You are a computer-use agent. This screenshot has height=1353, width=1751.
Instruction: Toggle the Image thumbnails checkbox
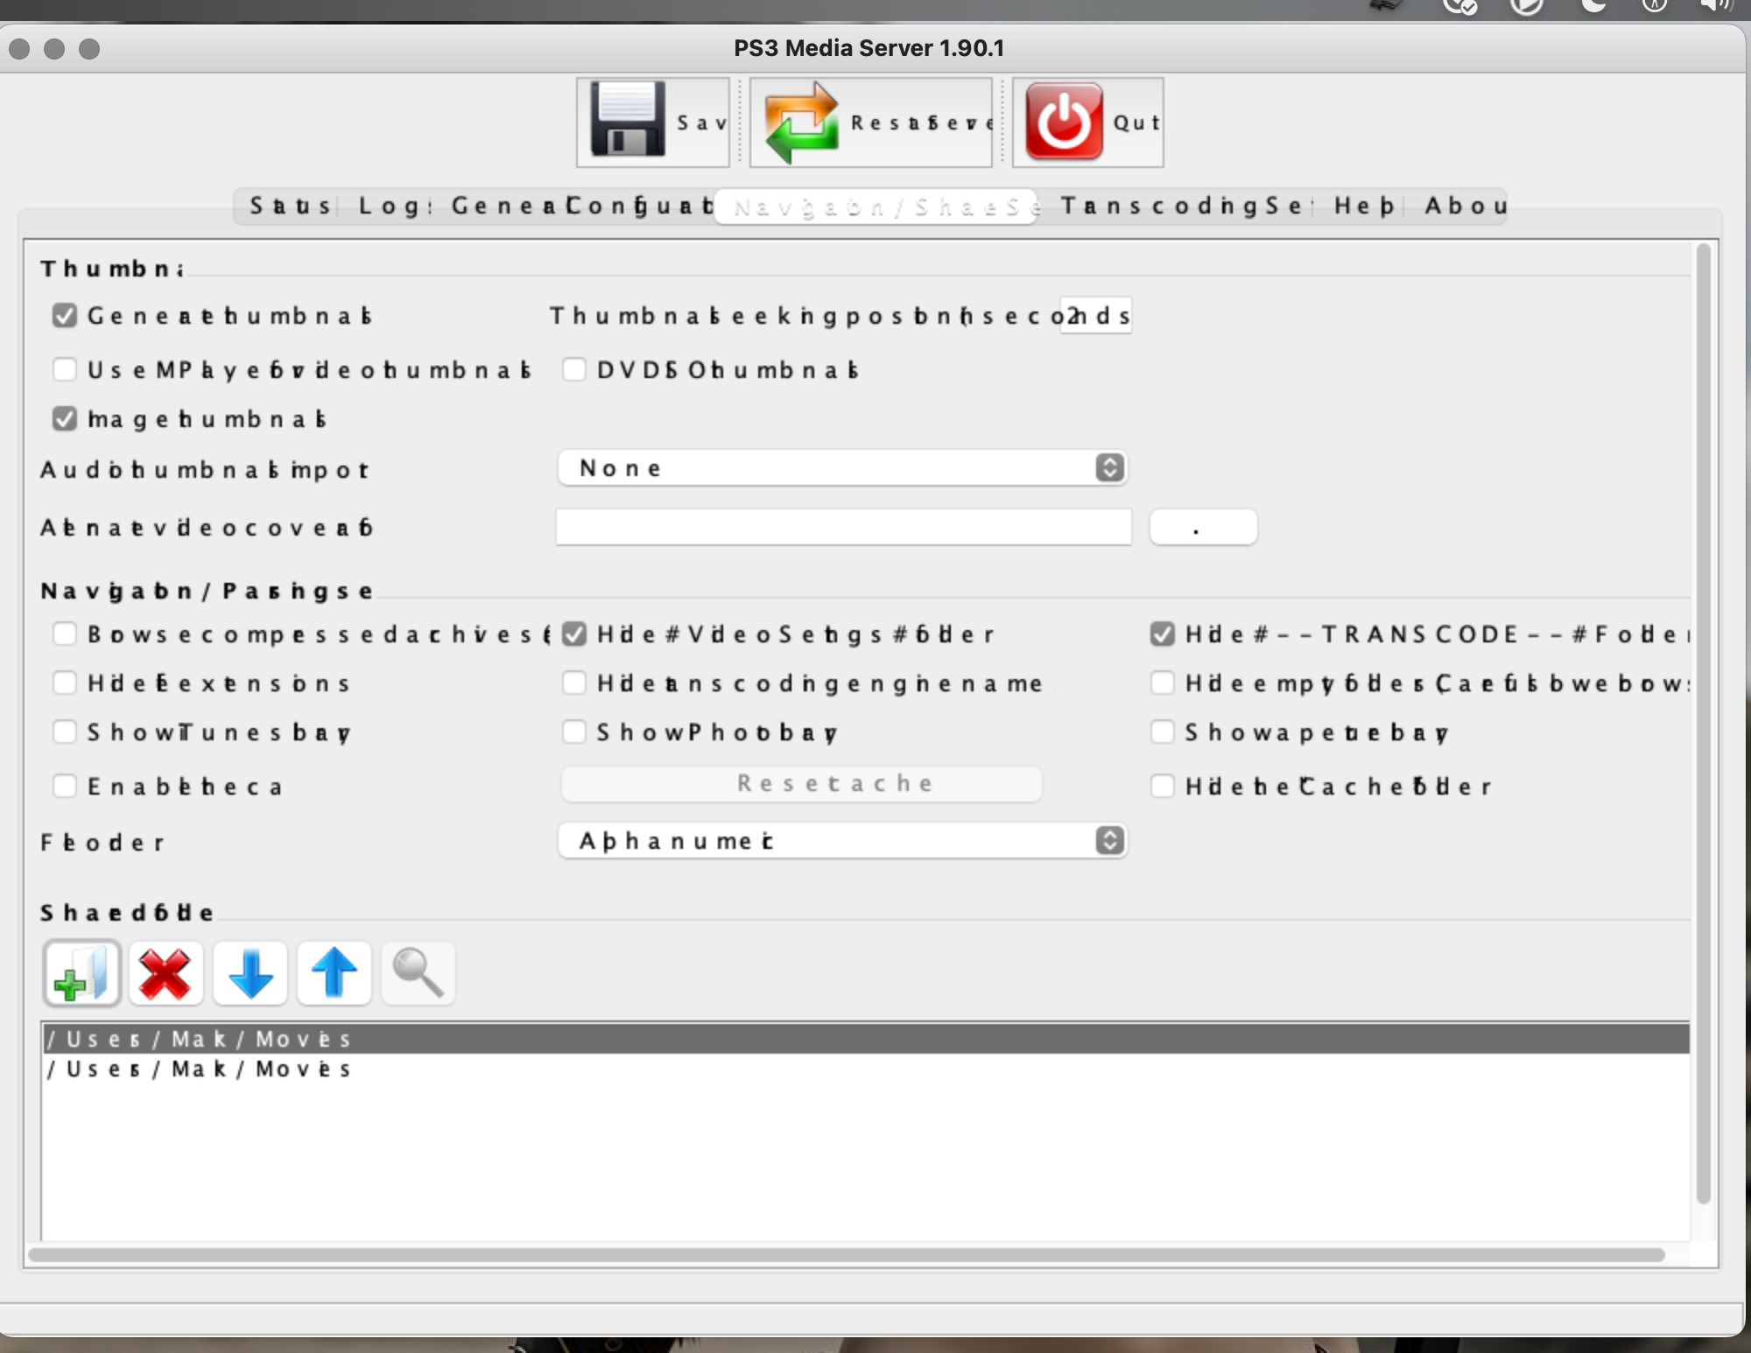tap(65, 418)
